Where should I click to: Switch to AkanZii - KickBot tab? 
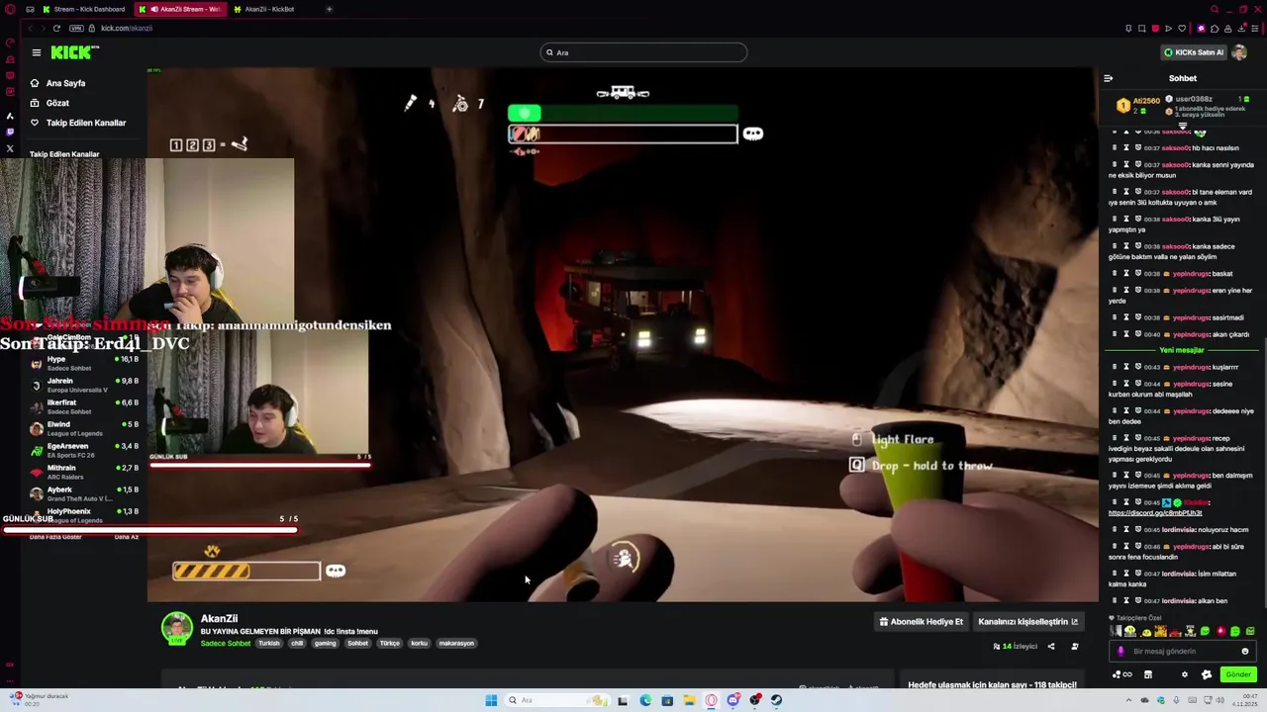(269, 9)
